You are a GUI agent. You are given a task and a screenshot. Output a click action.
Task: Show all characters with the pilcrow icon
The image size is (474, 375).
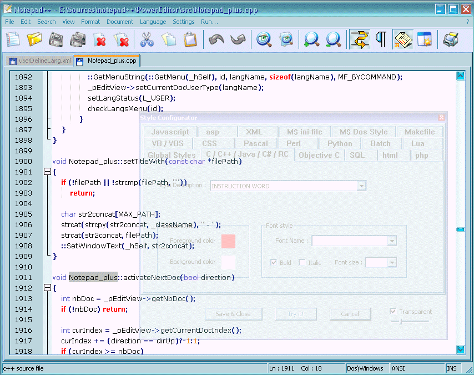(380, 39)
